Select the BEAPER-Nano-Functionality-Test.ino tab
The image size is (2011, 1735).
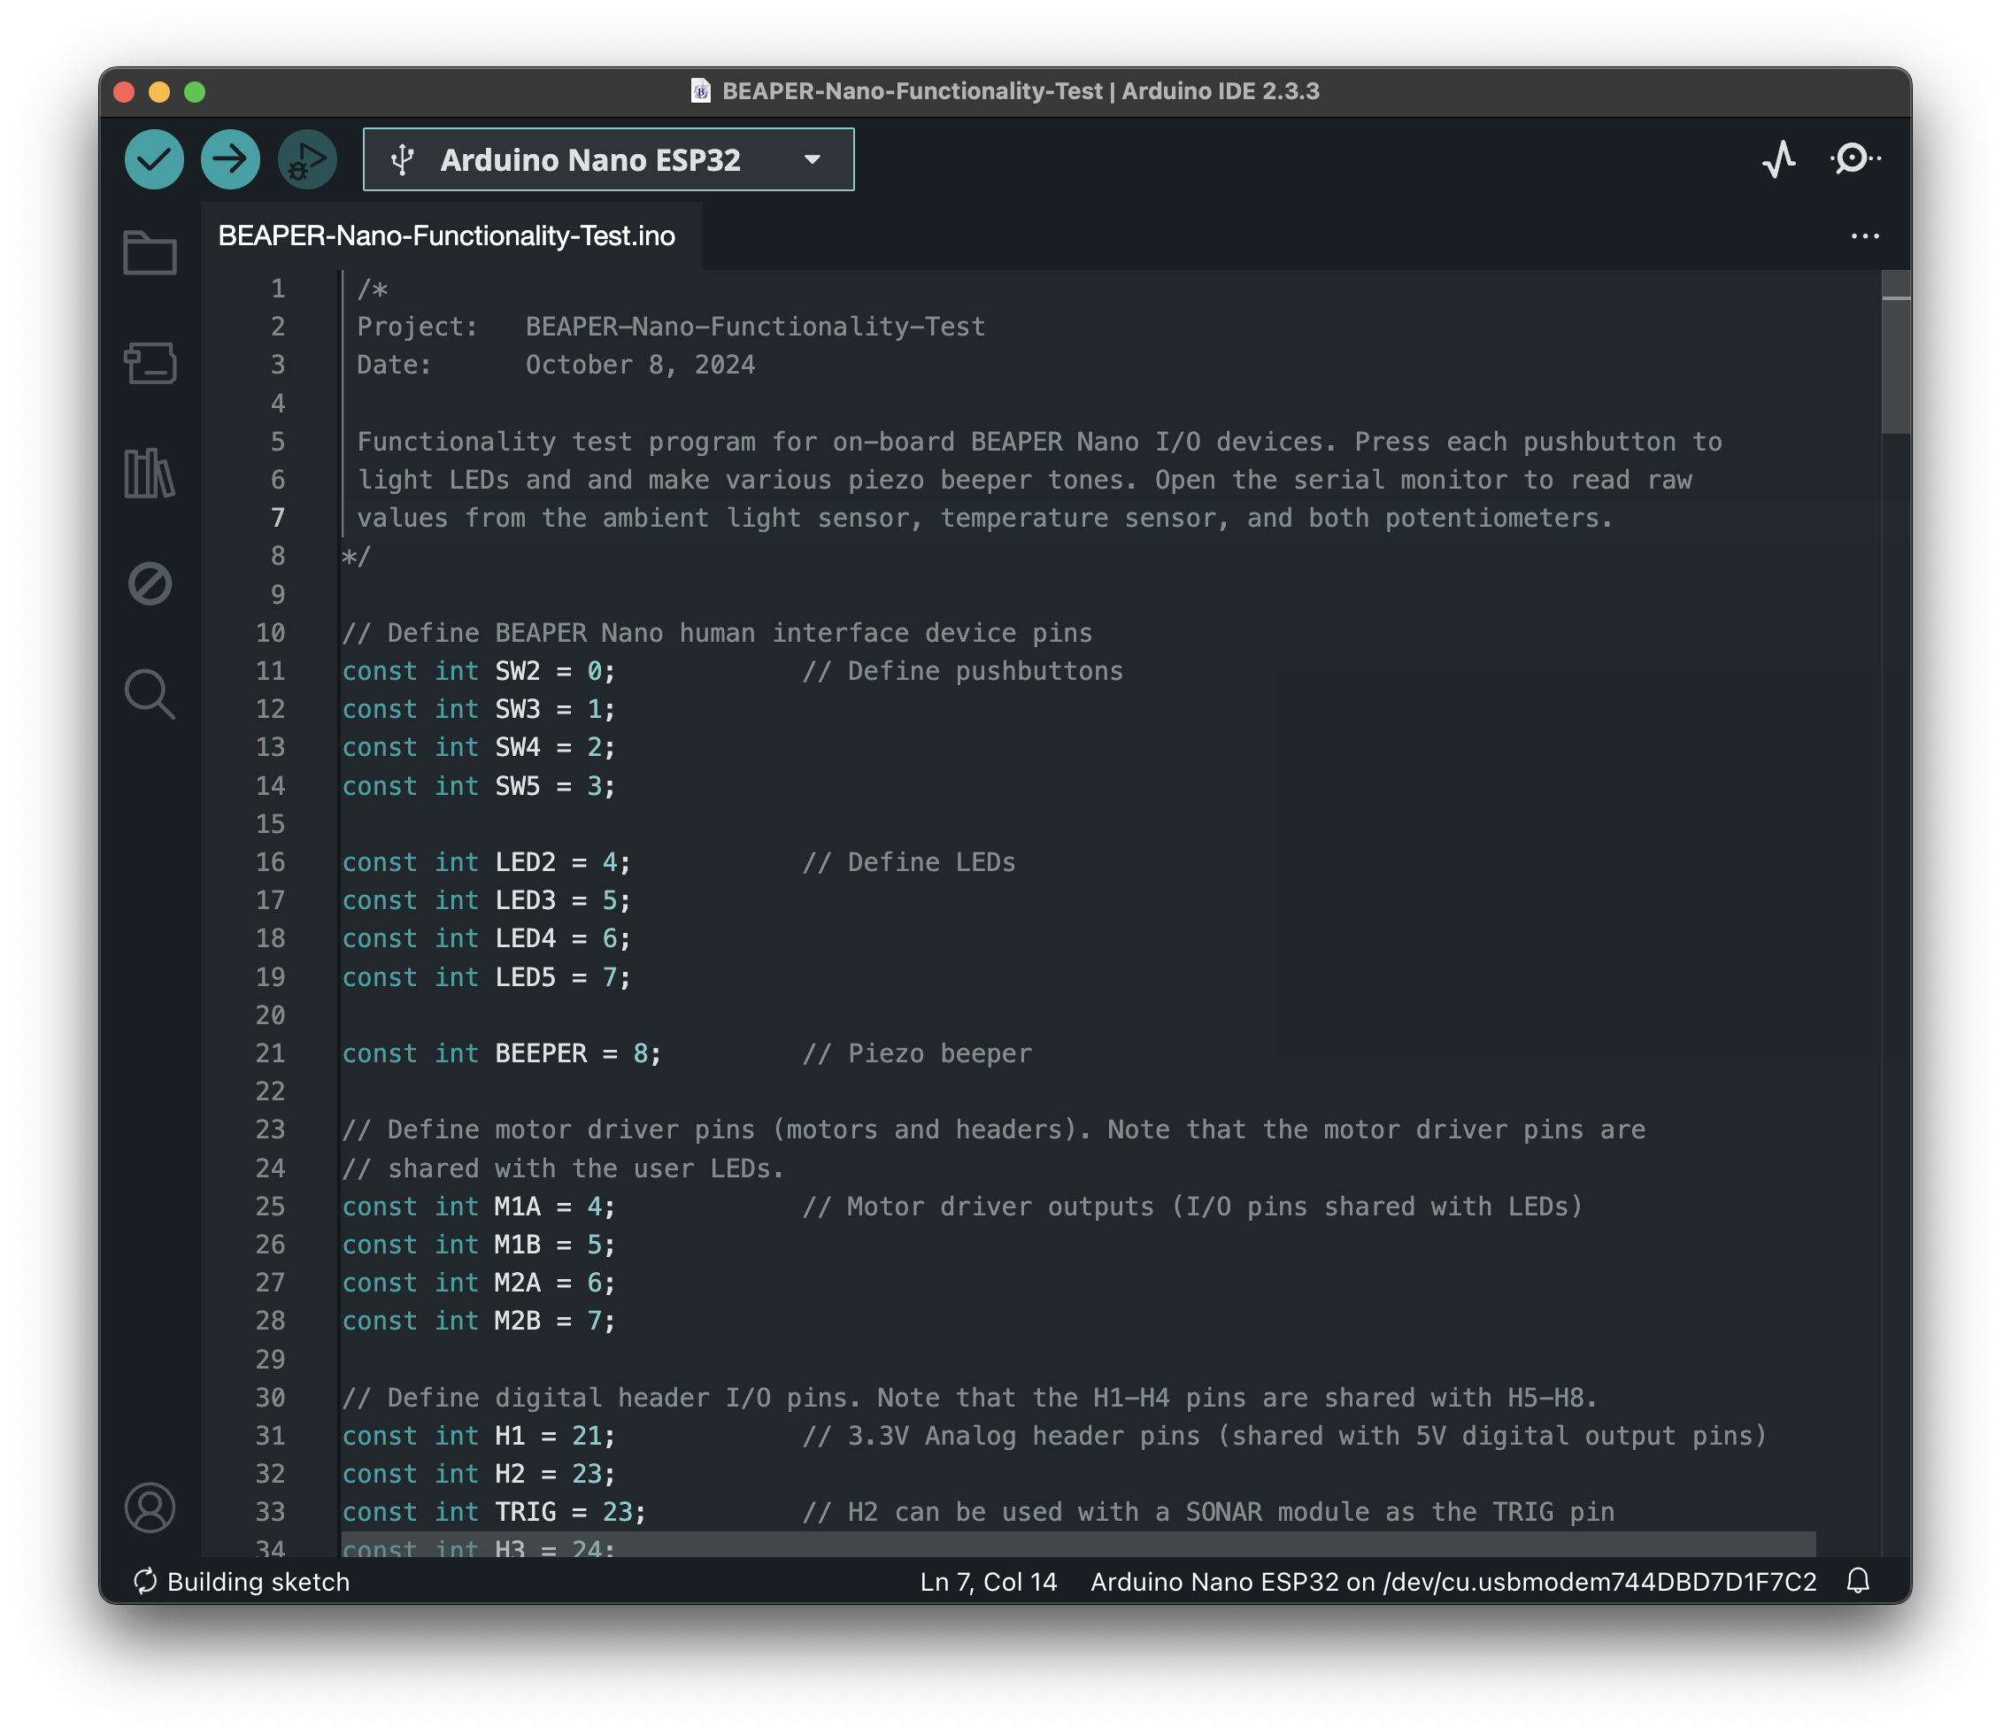(x=446, y=236)
